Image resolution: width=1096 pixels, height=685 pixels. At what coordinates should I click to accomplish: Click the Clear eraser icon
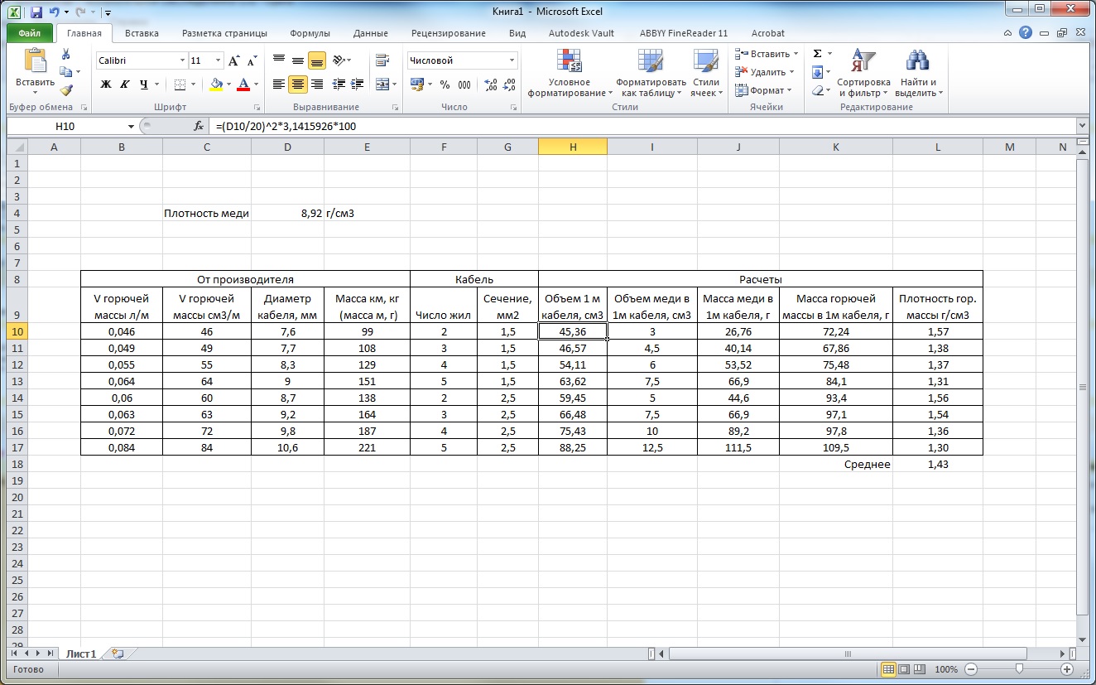(x=818, y=90)
